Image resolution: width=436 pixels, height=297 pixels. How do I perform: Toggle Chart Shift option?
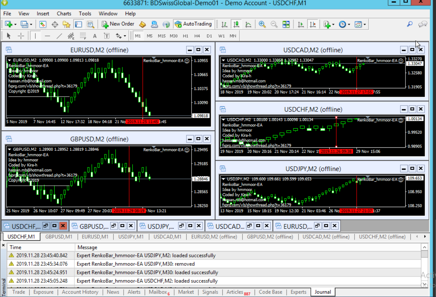[x=313, y=24]
